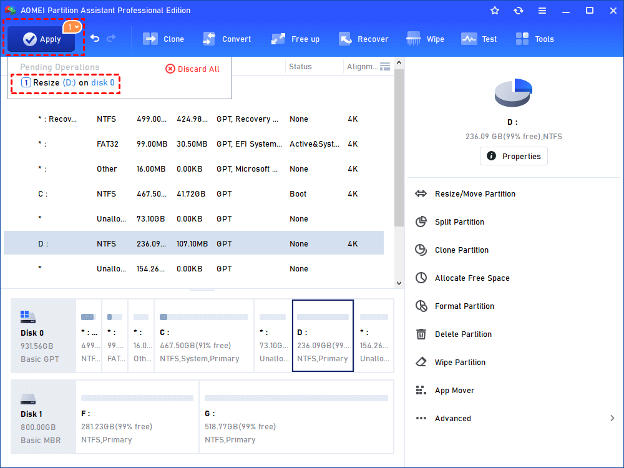Select the Other 16.00MB partition row
This screenshot has width=624, height=468.
coord(194,168)
